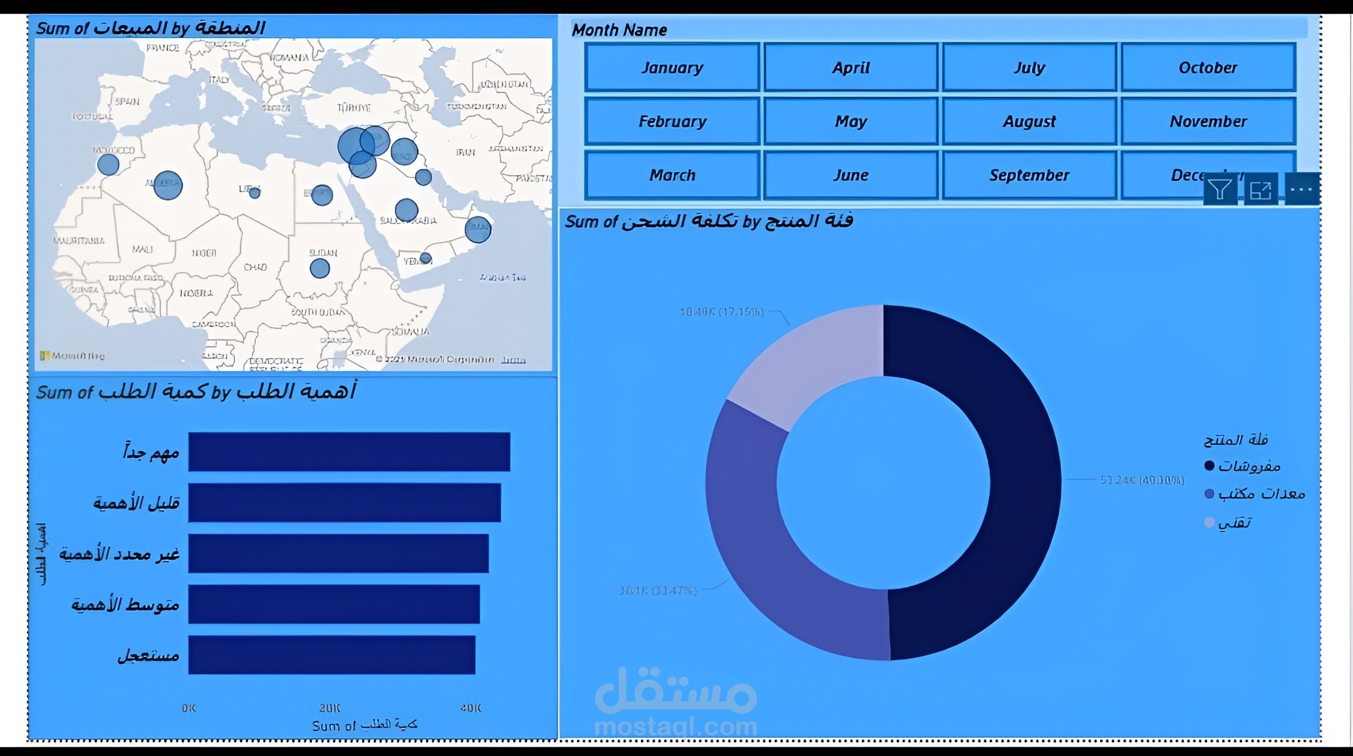Click the Oman bubble on the map
Screen dimensions: 1353x756
pos(478,230)
